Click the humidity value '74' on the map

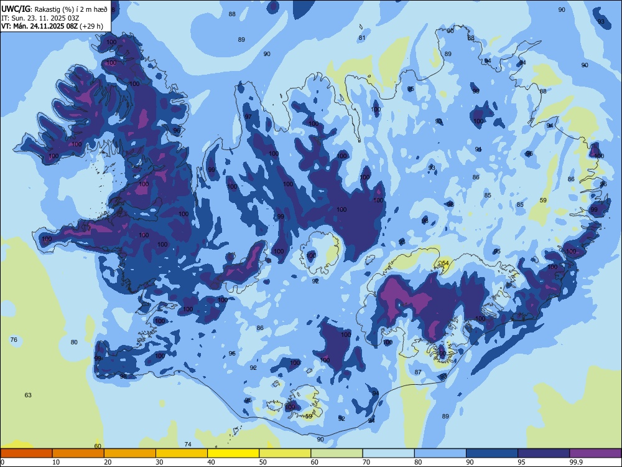[188, 445]
